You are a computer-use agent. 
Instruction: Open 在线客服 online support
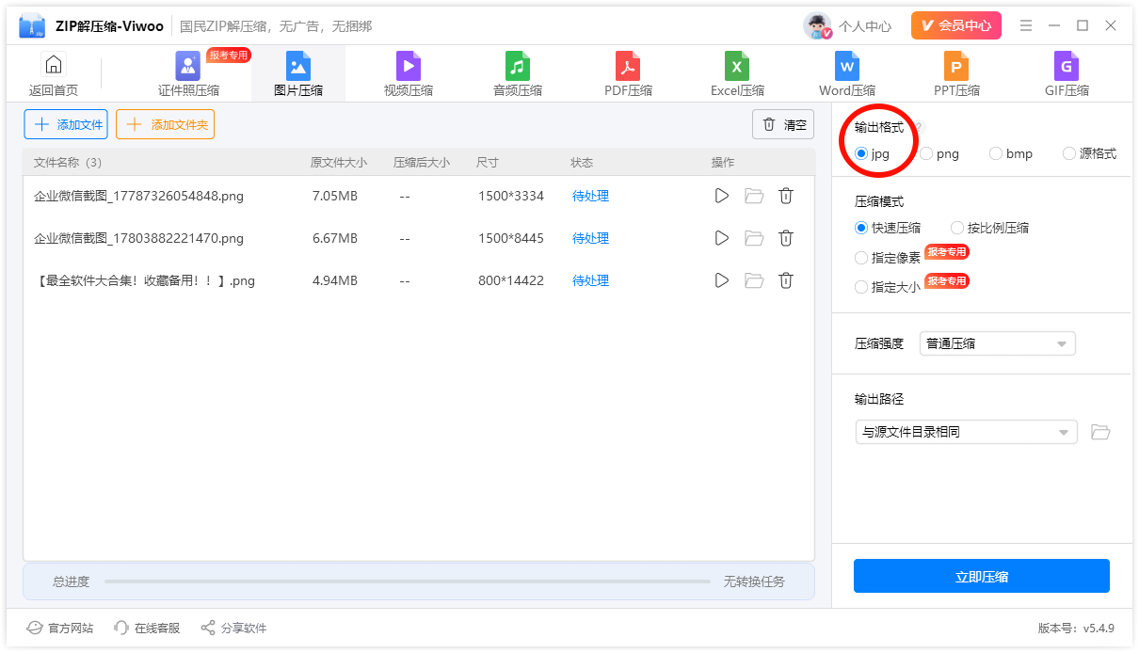(147, 628)
